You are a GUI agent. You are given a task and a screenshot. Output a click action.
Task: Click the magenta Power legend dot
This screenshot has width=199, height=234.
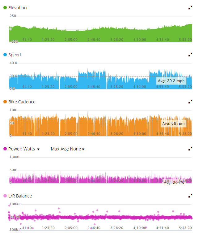pos(5,149)
